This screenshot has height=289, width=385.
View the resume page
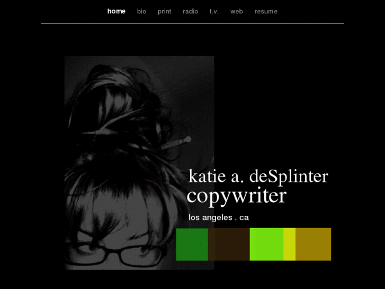266,11
